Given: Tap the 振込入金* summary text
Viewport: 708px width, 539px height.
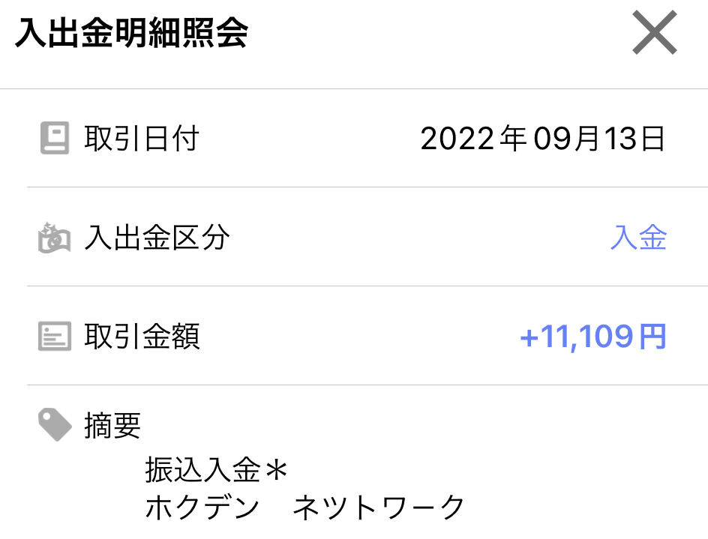Looking at the screenshot, I should [x=216, y=469].
